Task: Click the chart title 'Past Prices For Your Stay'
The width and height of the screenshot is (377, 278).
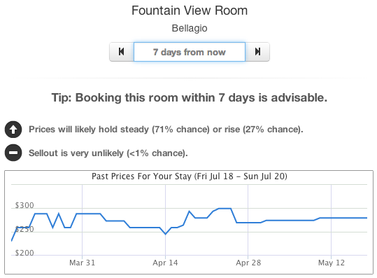Action: pyautogui.click(x=190, y=176)
